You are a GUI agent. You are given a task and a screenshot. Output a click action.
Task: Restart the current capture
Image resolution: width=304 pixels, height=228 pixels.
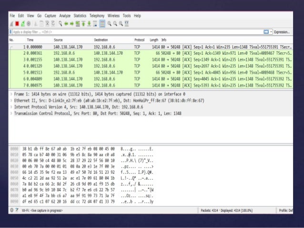(x=24, y=22)
